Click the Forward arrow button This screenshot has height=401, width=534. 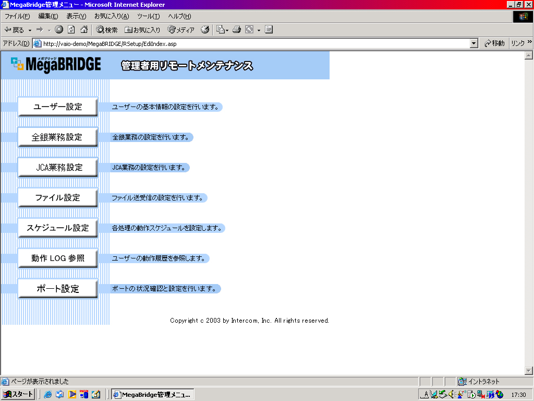point(40,30)
